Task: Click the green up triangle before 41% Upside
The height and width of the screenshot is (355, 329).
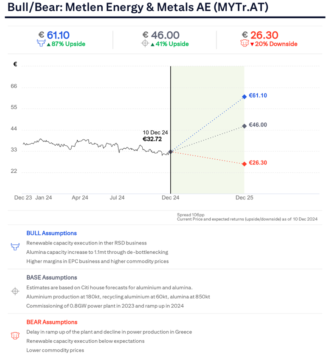Action: pyautogui.click(x=152, y=44)
